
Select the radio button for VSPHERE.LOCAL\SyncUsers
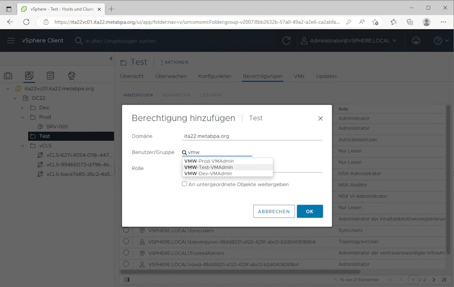126,230
